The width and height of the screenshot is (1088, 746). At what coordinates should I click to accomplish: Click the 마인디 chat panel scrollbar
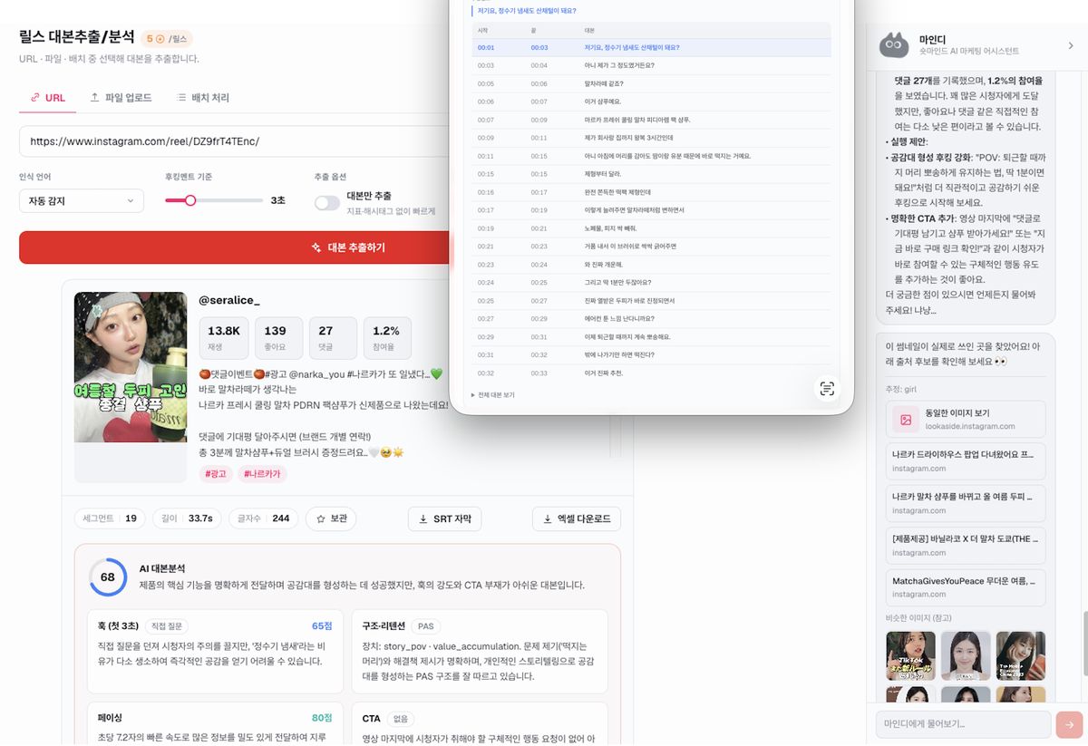[1084, 644]
